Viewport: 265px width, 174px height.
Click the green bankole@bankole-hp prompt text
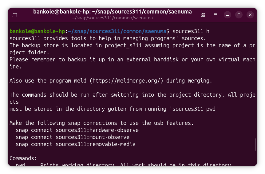click(x=37, y=31)
